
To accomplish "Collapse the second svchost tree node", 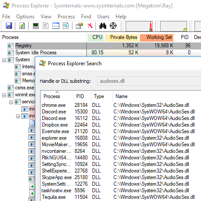I will tap(18, 116).
